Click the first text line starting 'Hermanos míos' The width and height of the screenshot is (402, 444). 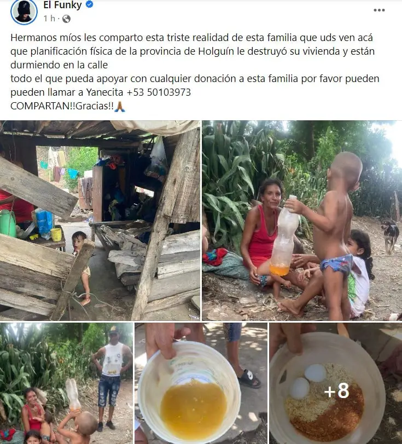pos(191,38)
